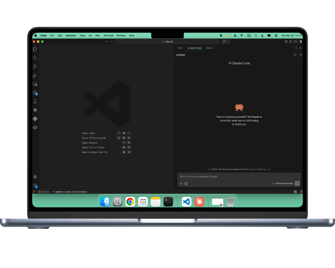Open the Terminal menu in menu bar

tap(108, 36)
